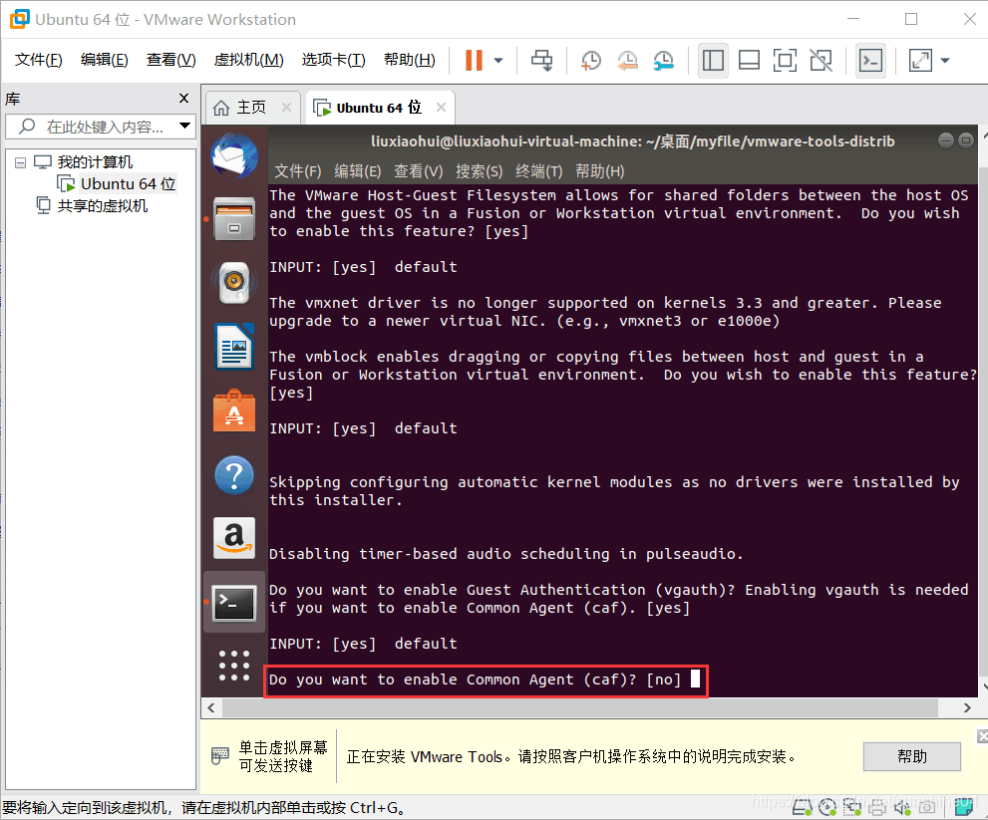Click the stretch guest display icon

[x=920, y=61]
